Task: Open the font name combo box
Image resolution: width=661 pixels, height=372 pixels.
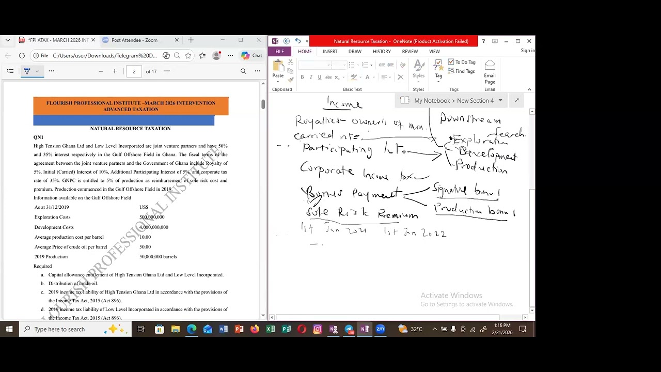Action: (314, 65)
